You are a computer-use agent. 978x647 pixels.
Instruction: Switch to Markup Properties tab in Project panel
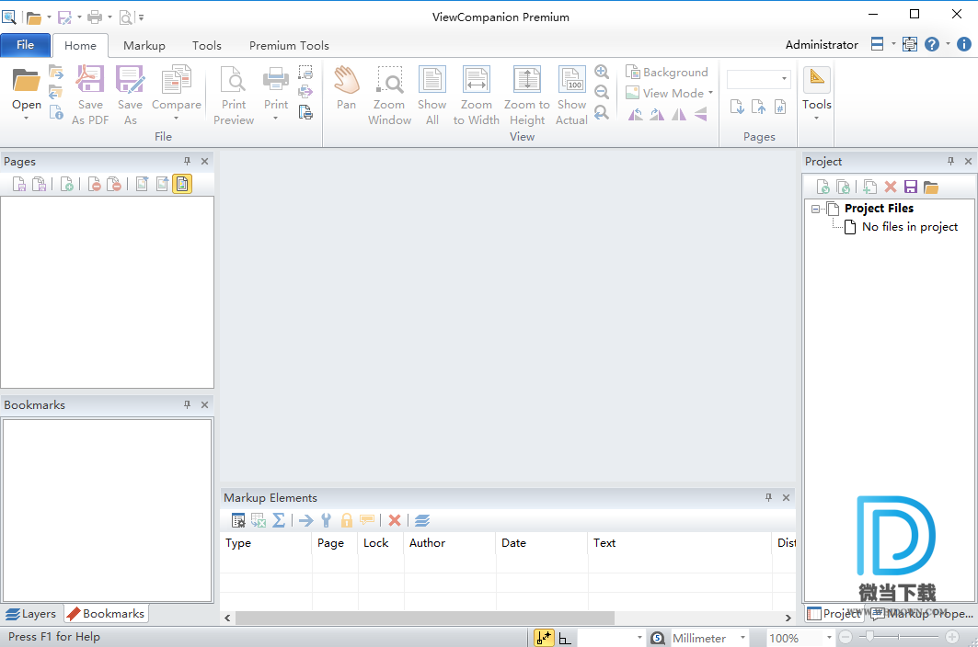tap(921, 614)
